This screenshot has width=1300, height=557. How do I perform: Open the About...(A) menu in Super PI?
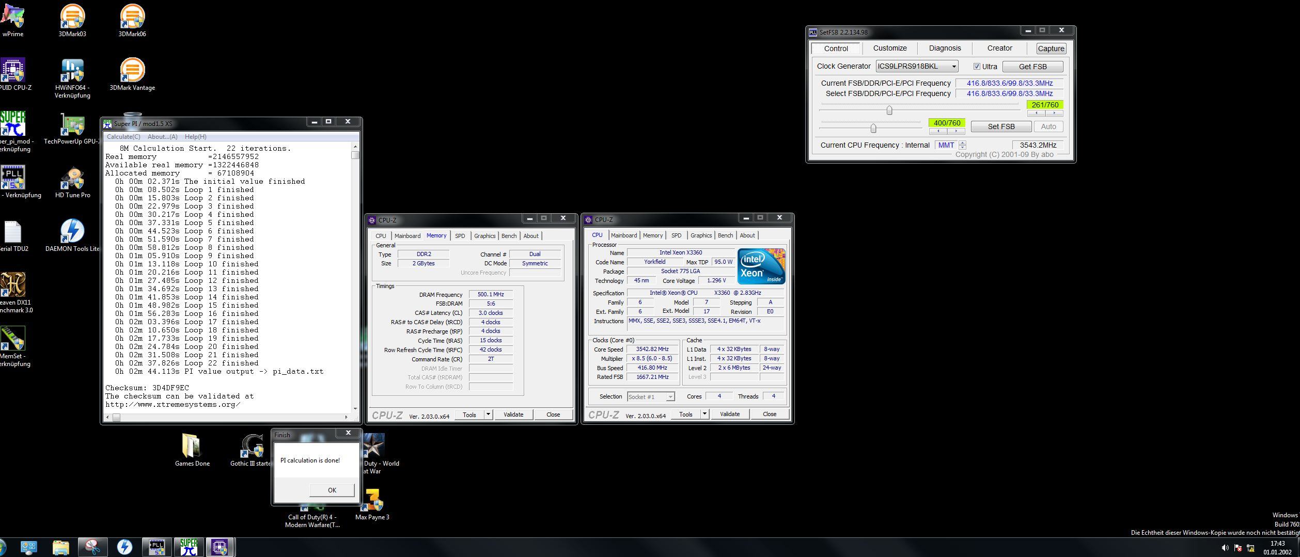tap(162, 137)
